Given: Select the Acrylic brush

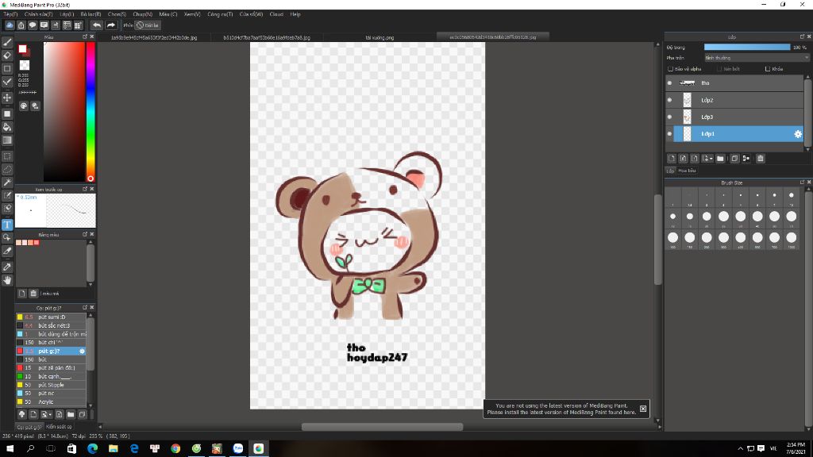Looking at the screenshot, I should click(52, 402).
